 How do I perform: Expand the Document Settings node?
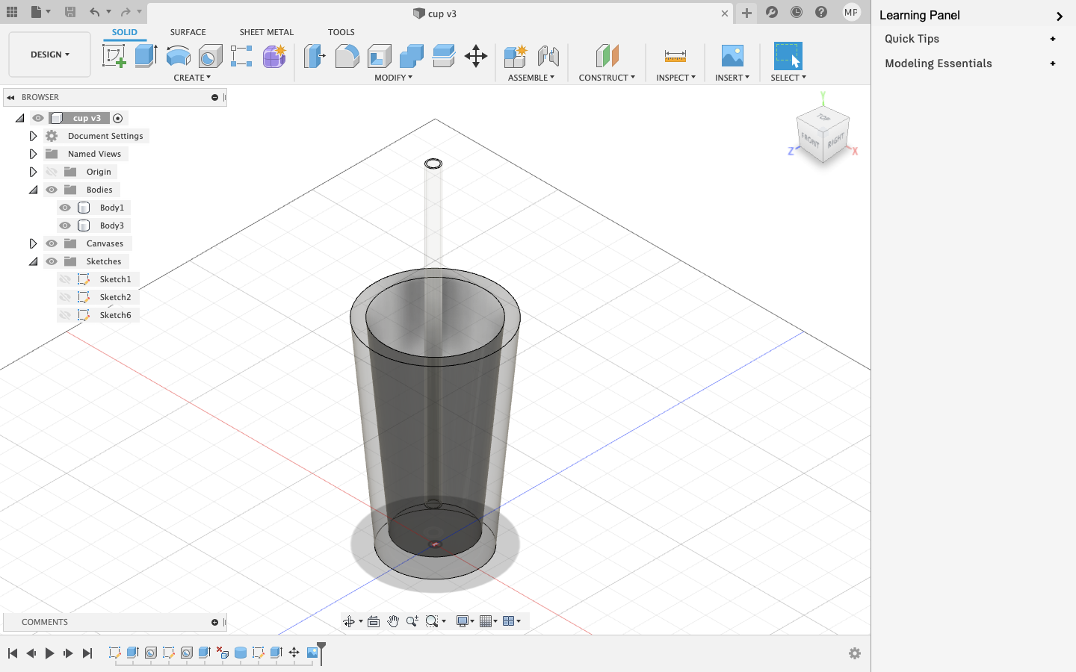point(33,136)
